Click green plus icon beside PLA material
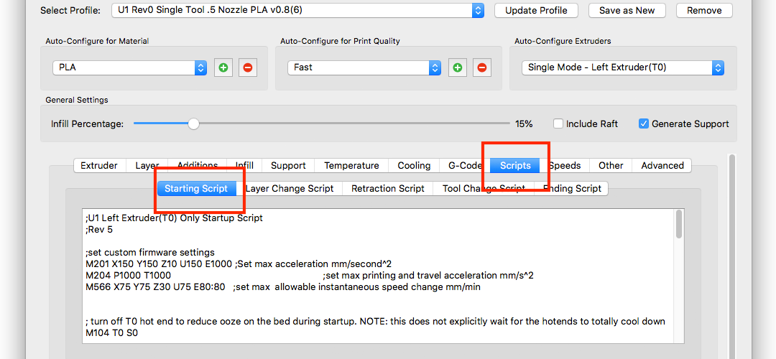The height and width of the screenshot is (359, 776). [x=223, y=67]
